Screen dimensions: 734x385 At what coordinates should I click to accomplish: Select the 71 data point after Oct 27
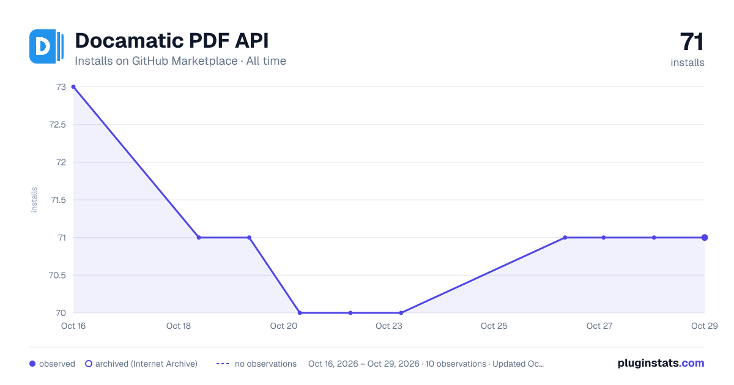[654, 237]
